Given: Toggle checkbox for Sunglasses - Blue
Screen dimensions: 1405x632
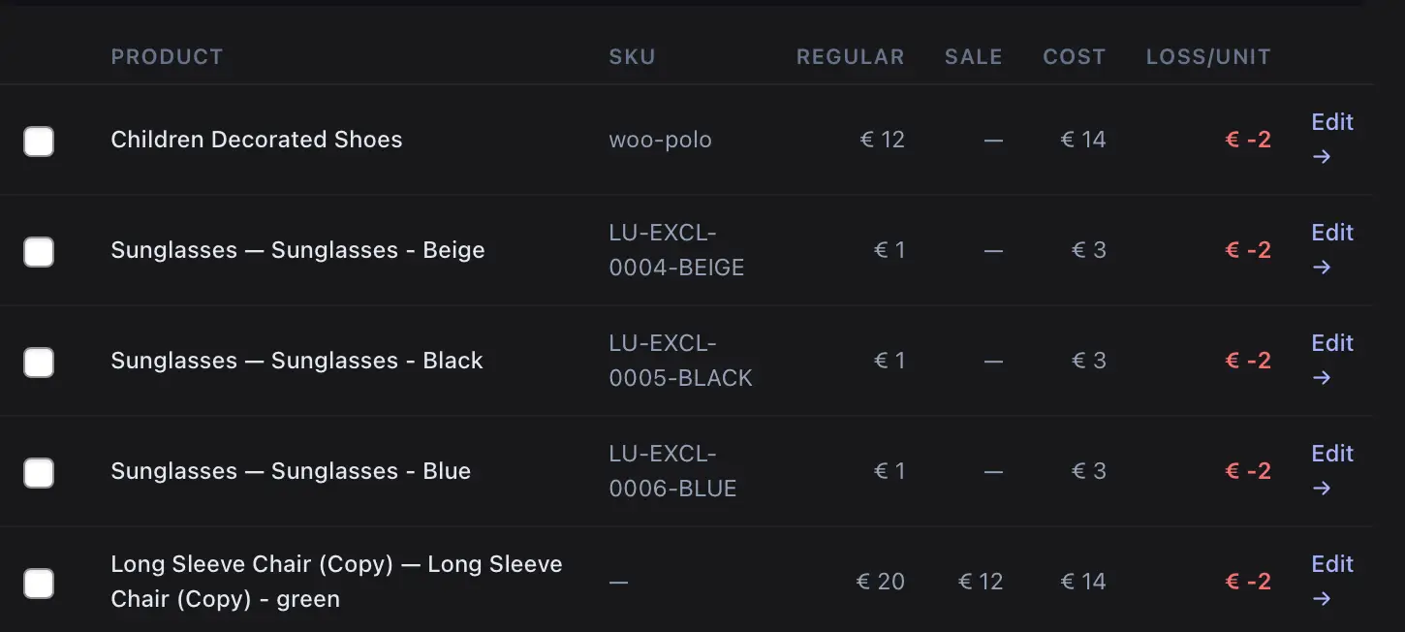Looking at the screenshot, I should click(x=39, y=473).
